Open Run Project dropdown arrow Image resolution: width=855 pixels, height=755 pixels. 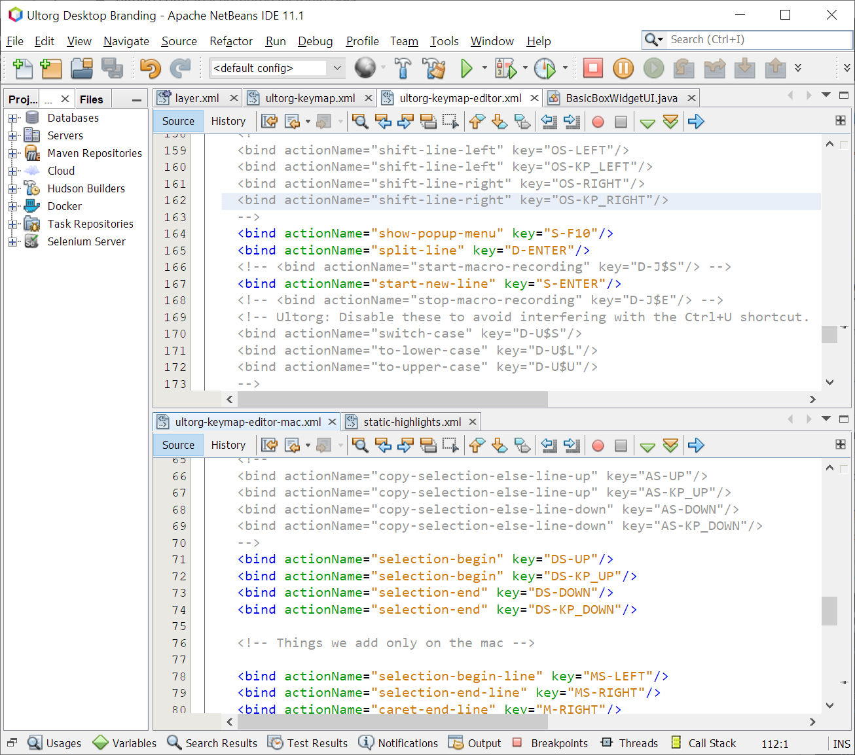coord(484,67)
